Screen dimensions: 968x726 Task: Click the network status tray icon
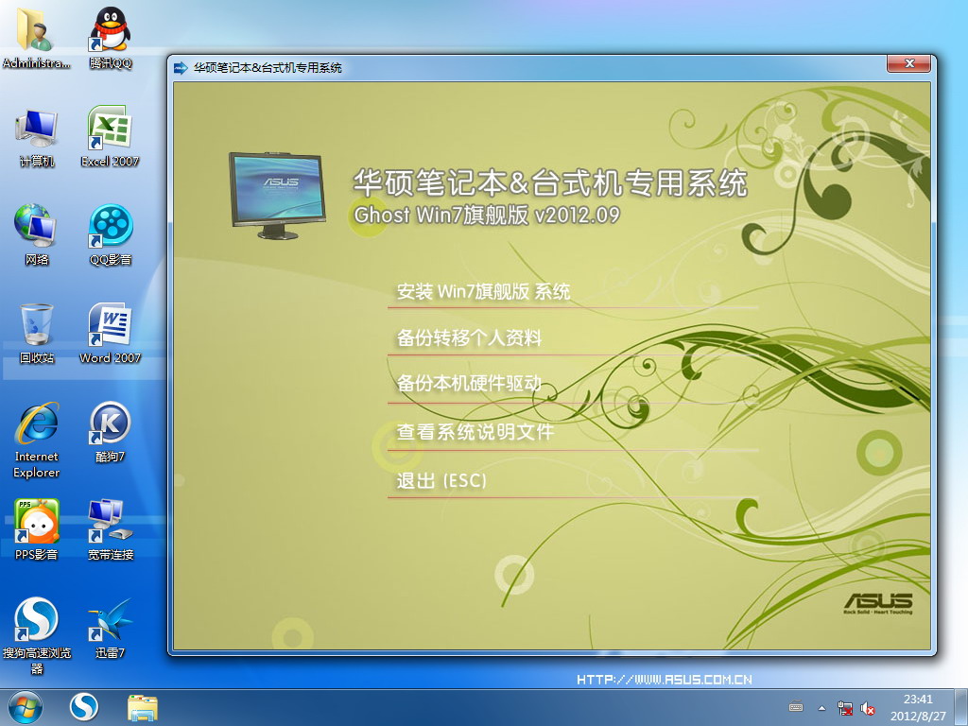[845, 708]
